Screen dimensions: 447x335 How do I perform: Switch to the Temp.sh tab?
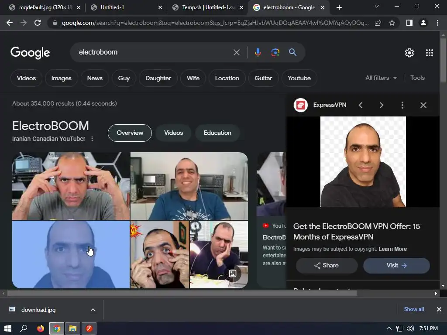pyautogui.click(x=208, y=8)
